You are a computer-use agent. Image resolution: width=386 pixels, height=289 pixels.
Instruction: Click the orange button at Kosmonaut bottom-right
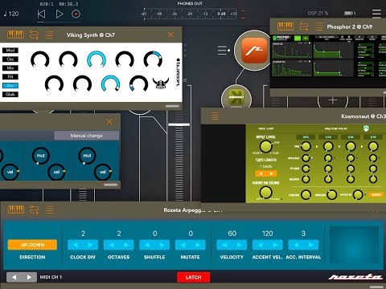[376, 195]
